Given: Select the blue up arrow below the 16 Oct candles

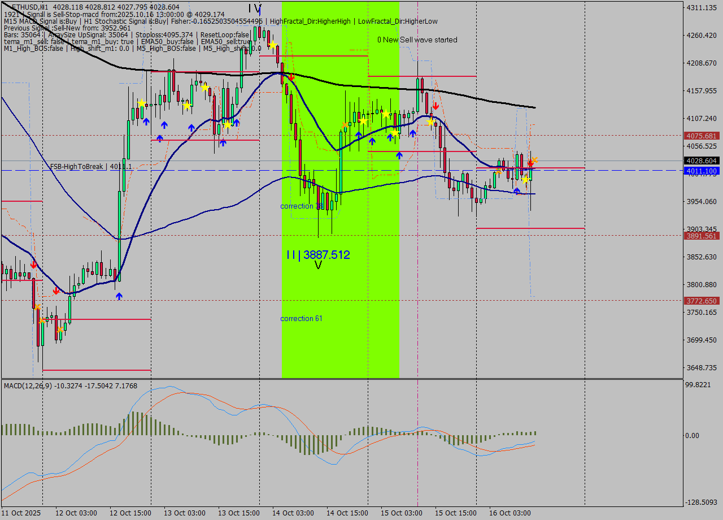Looking at the screenshot, I should pyautogui.click(x=517, y=190).
